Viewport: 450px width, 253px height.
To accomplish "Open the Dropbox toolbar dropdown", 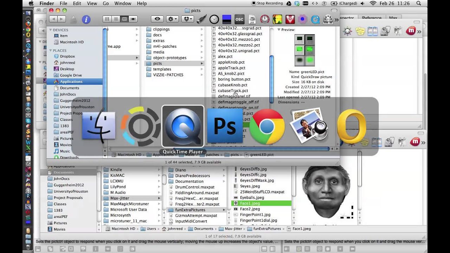I will [x=188, y=19].
